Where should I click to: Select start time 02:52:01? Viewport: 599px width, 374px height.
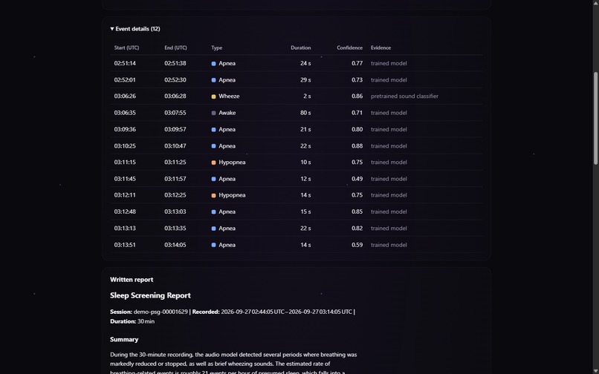pos(125,79)
